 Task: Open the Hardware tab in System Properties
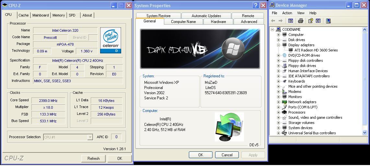pos(218,22)
